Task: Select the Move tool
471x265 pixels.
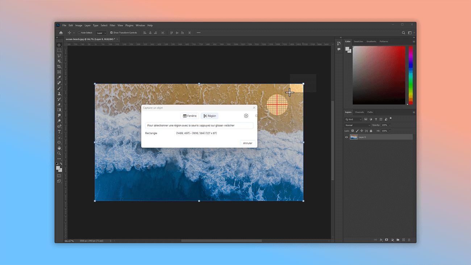Action: tap(59, 45)
